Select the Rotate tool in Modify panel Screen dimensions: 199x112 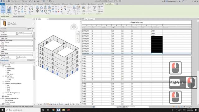45,11
